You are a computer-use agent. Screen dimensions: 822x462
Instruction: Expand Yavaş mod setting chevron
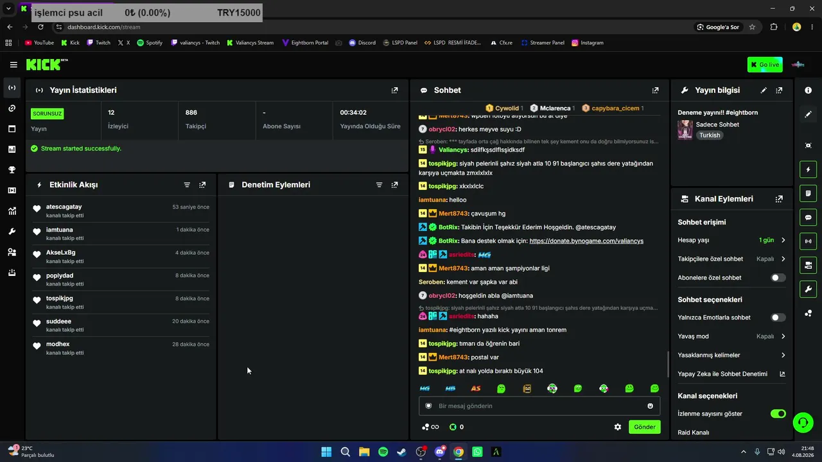[783, 336]
